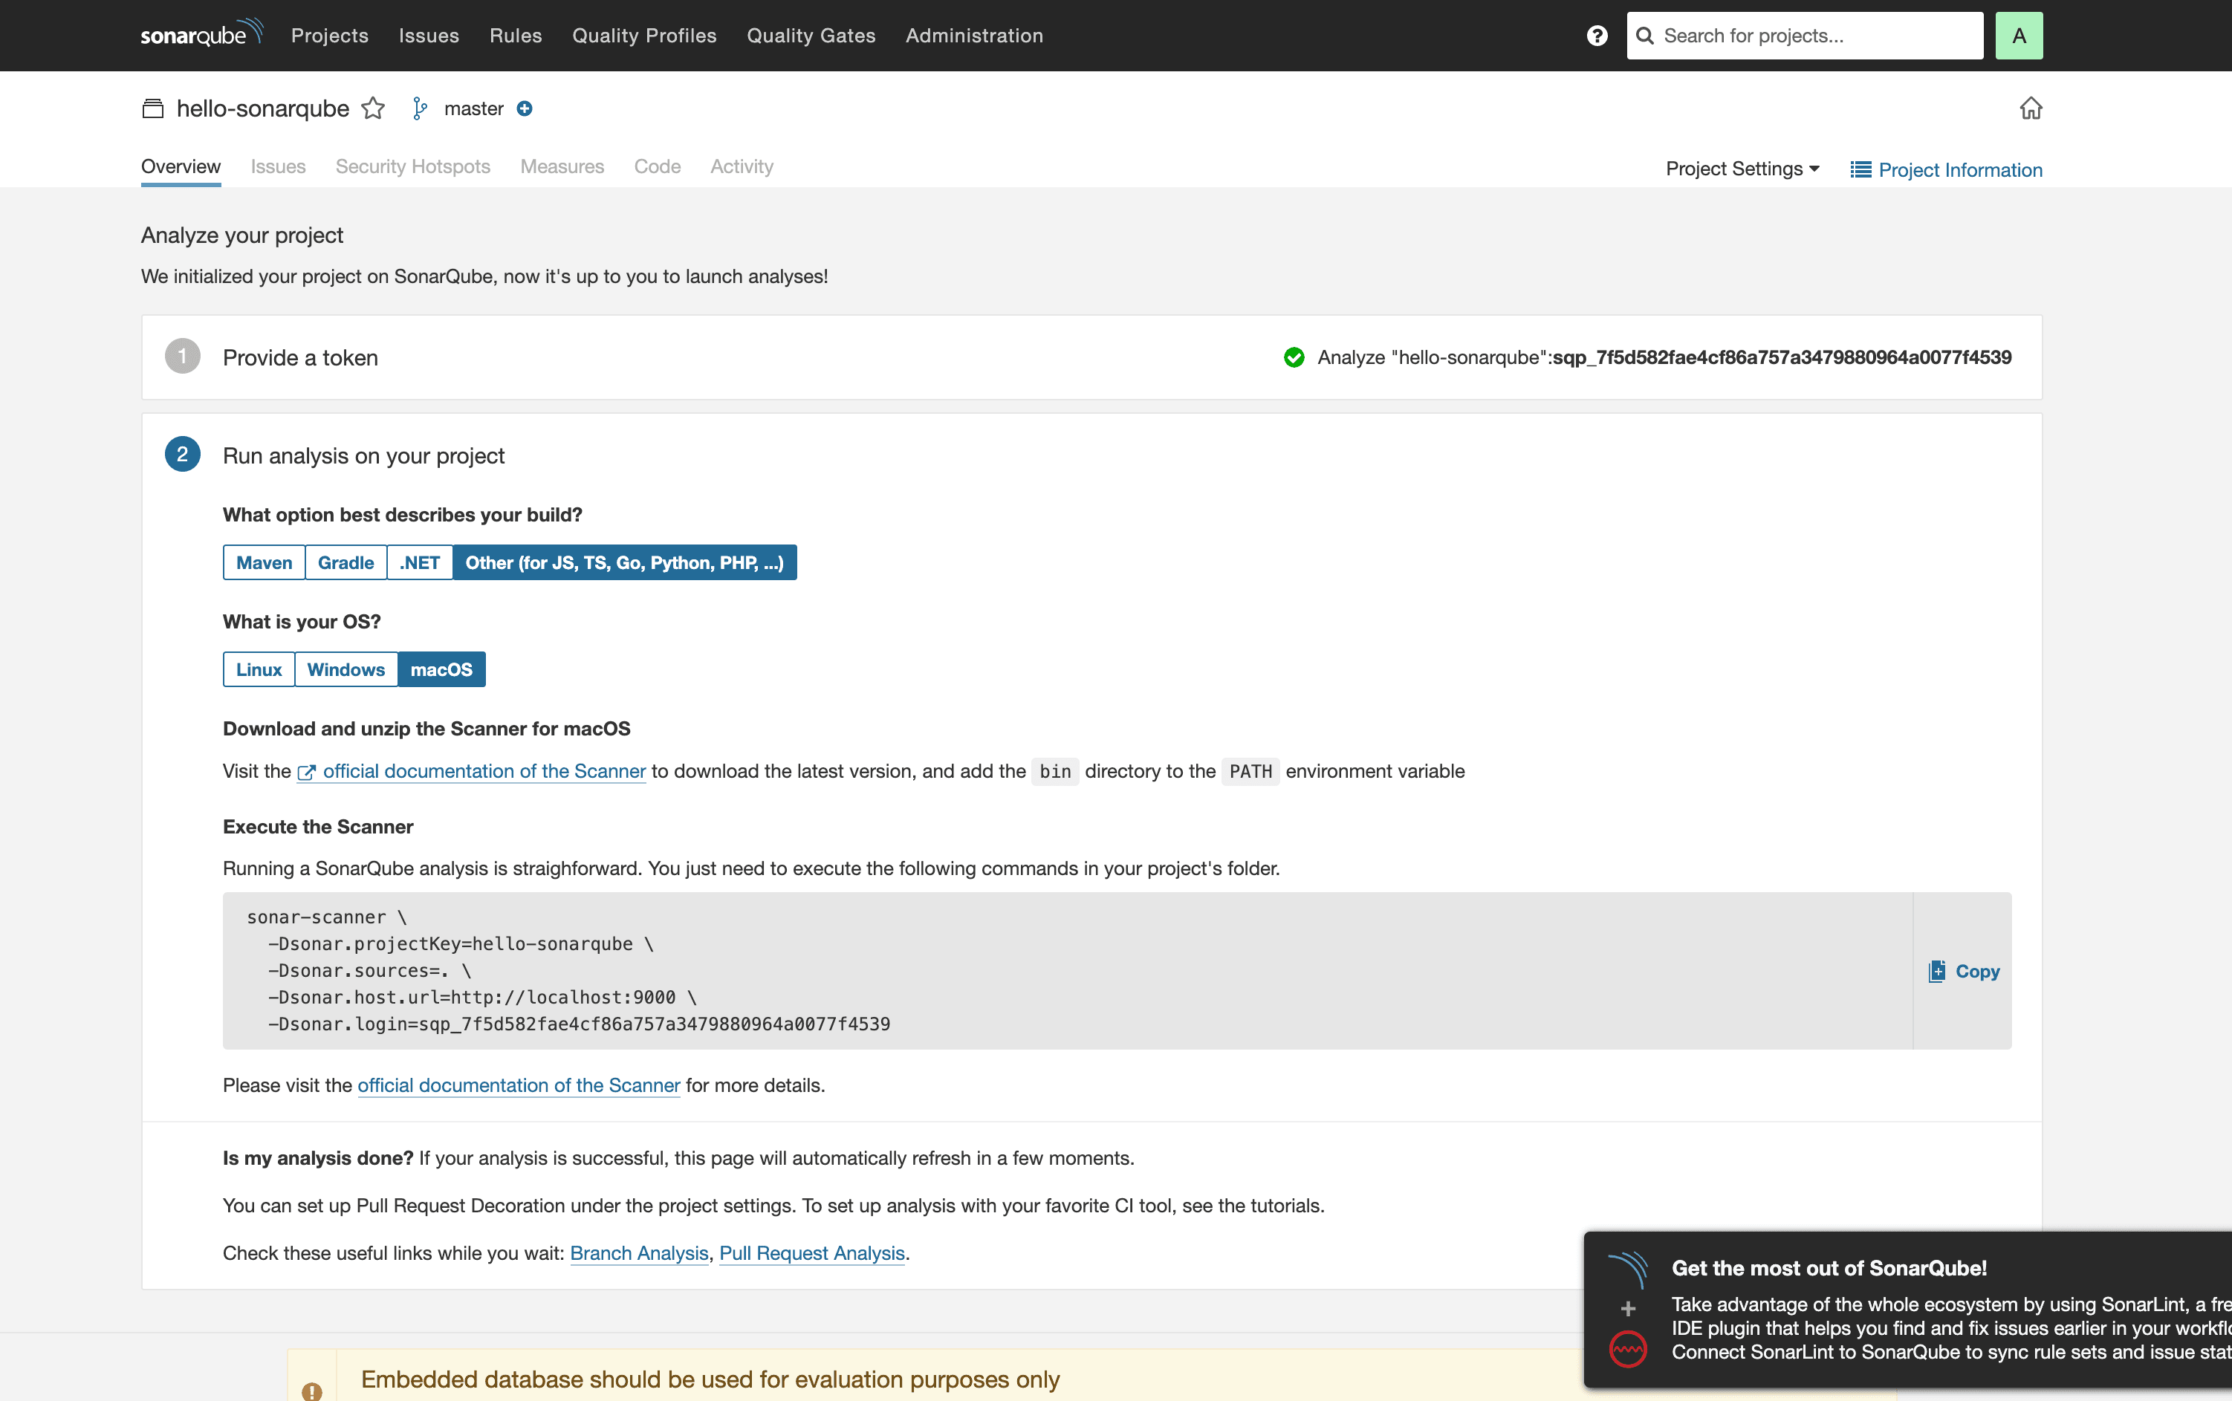Click the 'bin' inline code text

(1054, 772)
